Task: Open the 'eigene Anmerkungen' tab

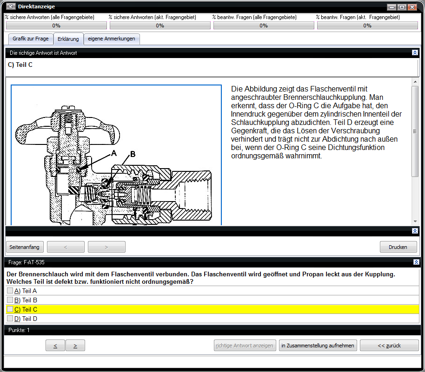Action: pos(112,39)
